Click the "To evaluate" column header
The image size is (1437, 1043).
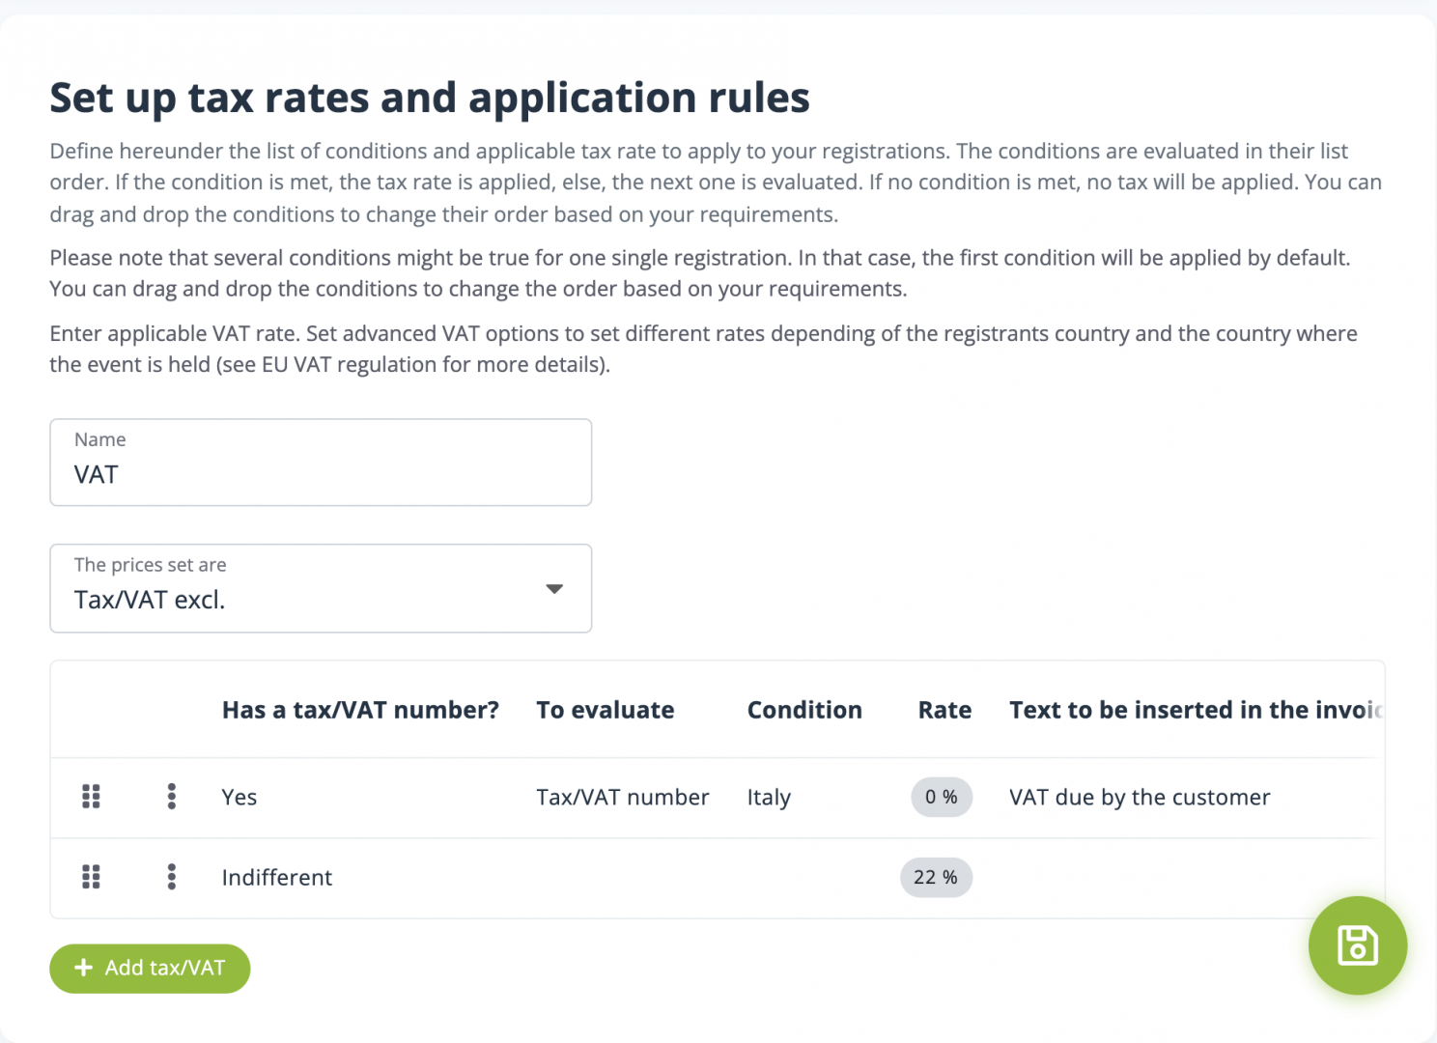[x=606, y=710]
